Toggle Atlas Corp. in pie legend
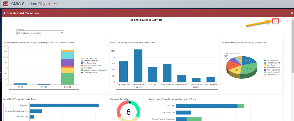Screen dimensions: 294x121 click(270, 65)
